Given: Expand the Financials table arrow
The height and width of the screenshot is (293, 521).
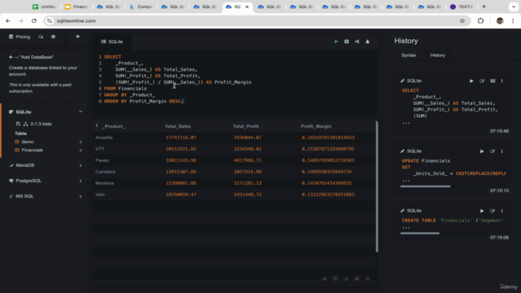Looking at the screenshot, I should pyautogui.click(x=81, y=151).
